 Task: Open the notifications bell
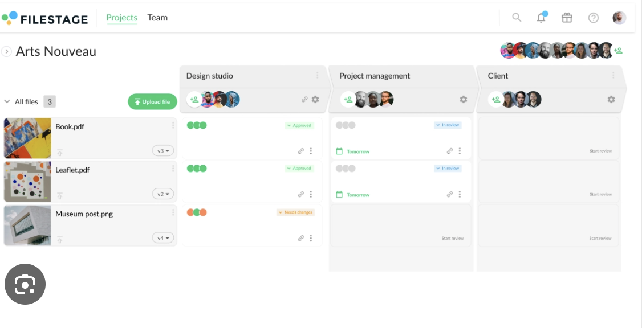(x=541, y=18)
